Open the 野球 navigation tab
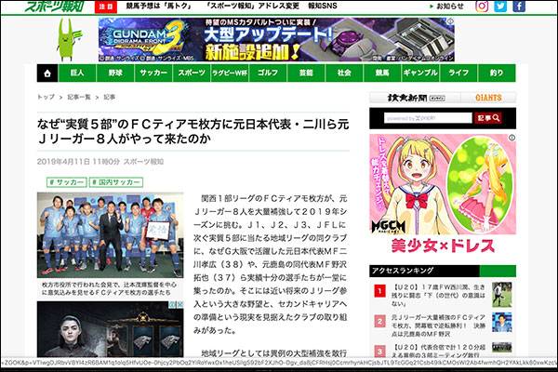The width and height of the screenshot is (558, 372). (x=115, y=72)
